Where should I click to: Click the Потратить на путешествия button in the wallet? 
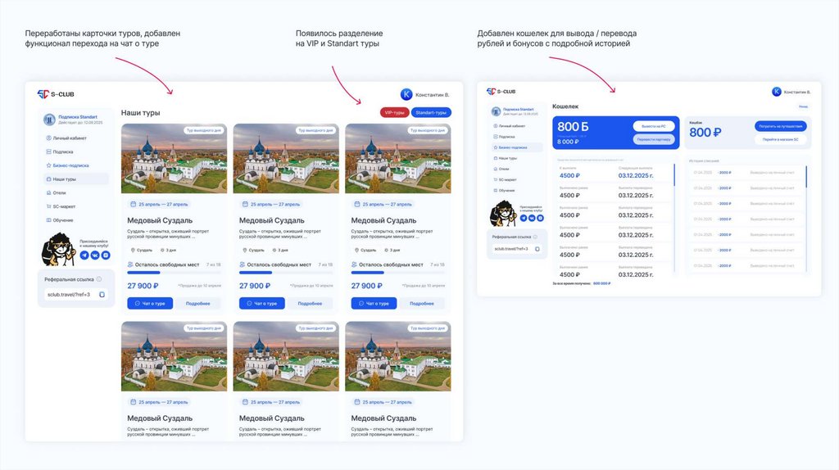[x=781, y=126]
